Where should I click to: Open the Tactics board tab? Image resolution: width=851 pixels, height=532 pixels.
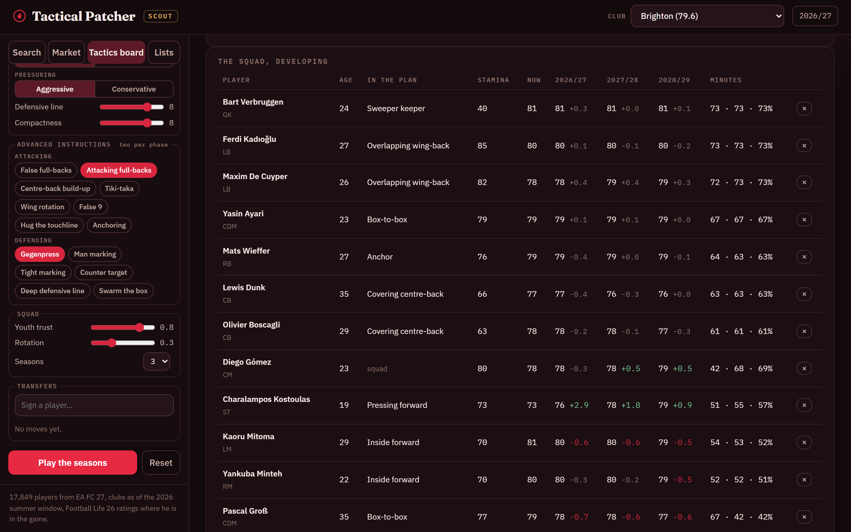click(x=116, y=52)
